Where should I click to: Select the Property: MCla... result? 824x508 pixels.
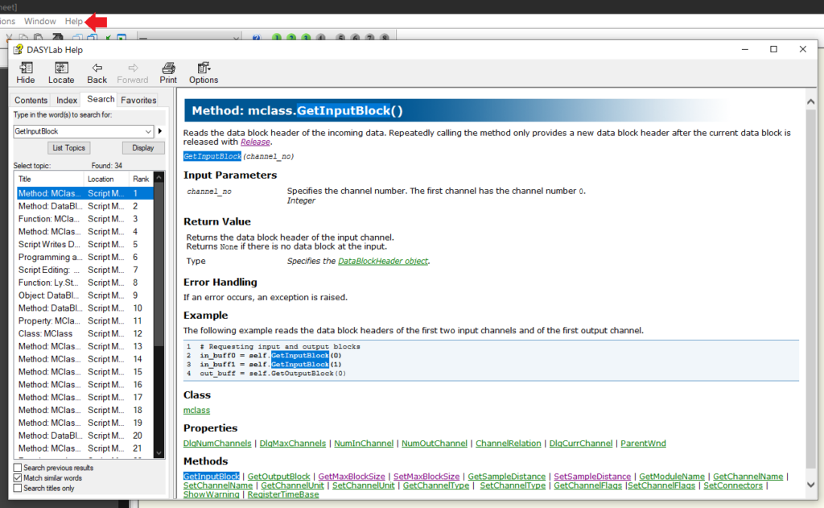point(84,320)
